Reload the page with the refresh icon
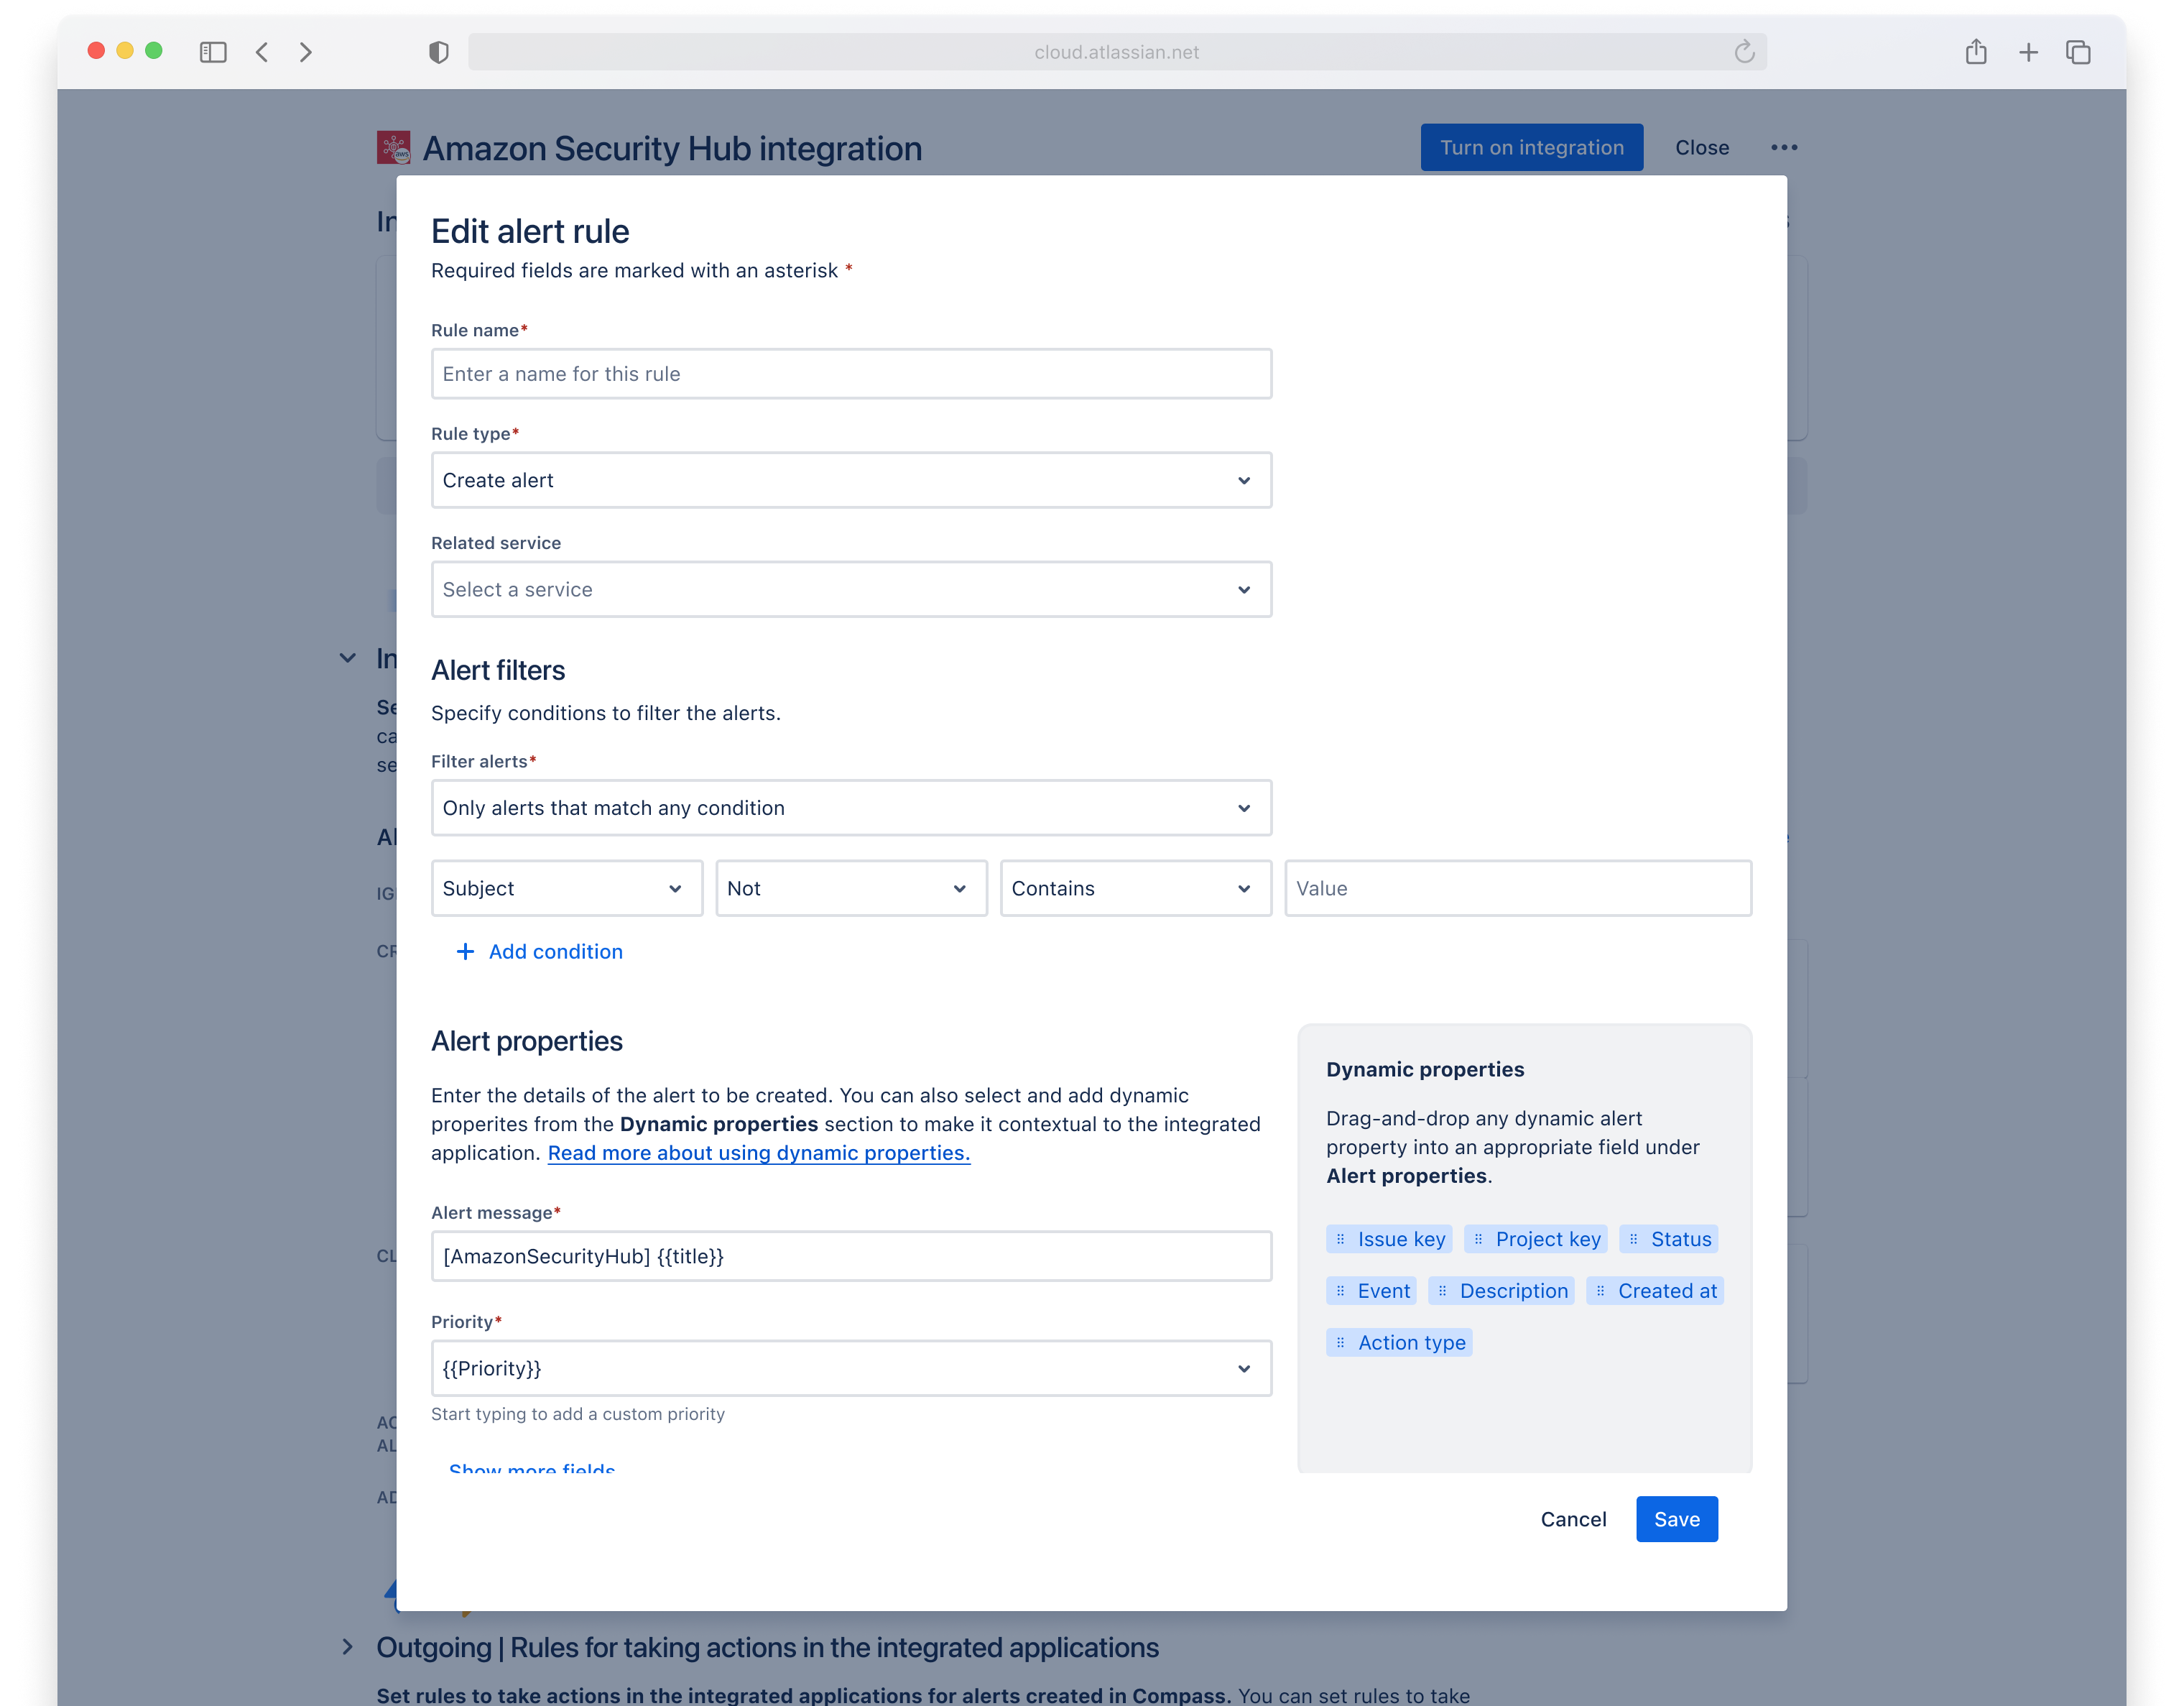The image size is (2184, 1706). pos(1744,52)
